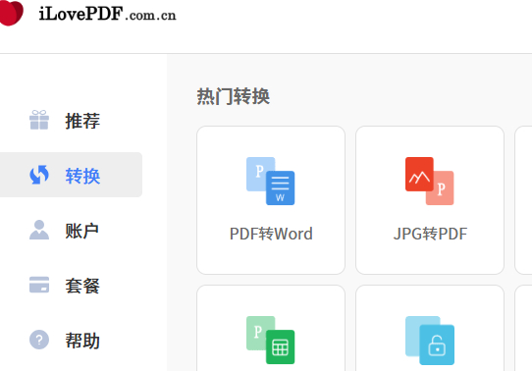Image resolution: width=532 pixels, height=371 pixels.
Task: Click the blue refresh arrows convert icon
Action: 39,175
